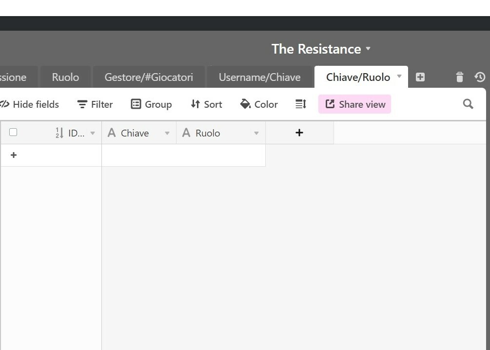Open the trash bin icon
490x350 pixels.
[459, 77]
